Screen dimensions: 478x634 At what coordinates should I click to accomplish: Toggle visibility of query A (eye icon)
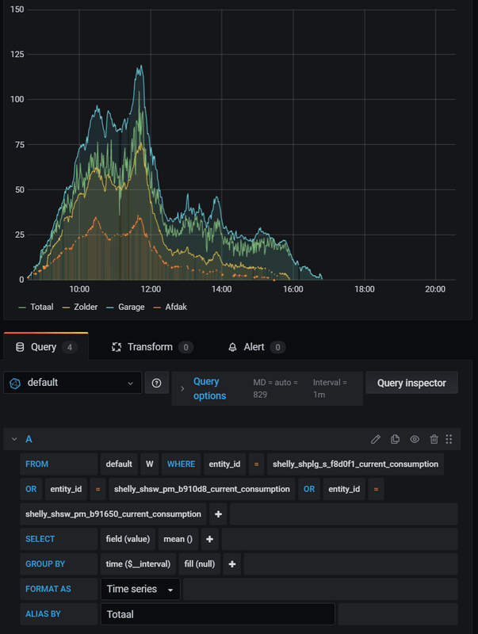(415, 439)
